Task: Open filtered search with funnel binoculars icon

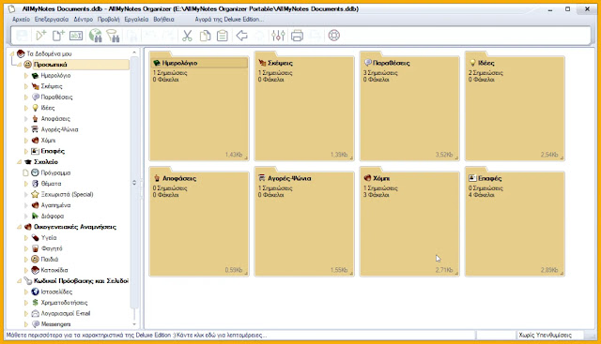Action: click(x=113, y=36)
